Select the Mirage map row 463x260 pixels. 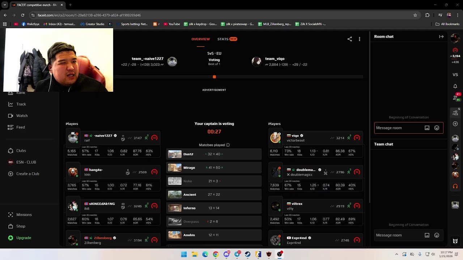[214, 168]
